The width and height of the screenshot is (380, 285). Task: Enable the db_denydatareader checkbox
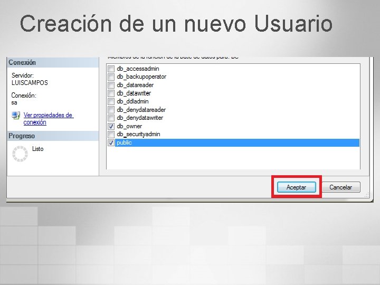point(111,110)
